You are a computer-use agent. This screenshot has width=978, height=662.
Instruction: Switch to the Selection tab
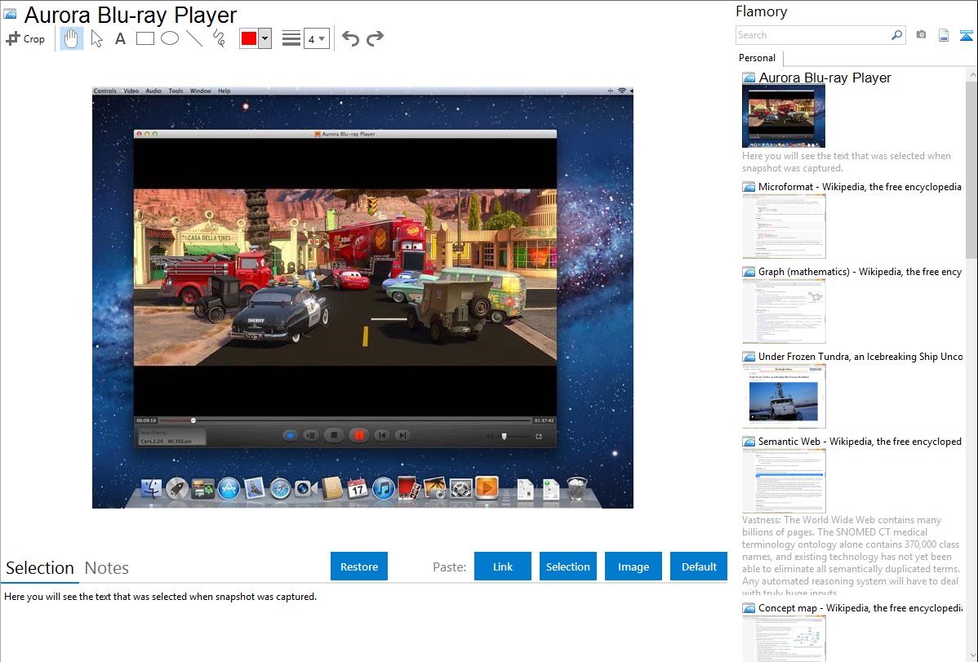[40, 568]
